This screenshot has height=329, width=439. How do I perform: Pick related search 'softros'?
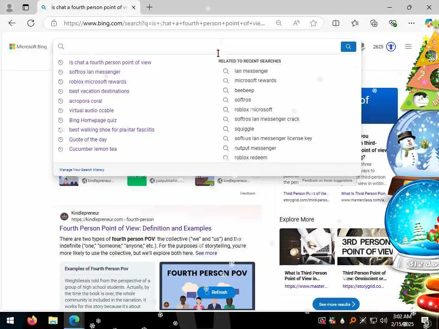tap(243, 100)
